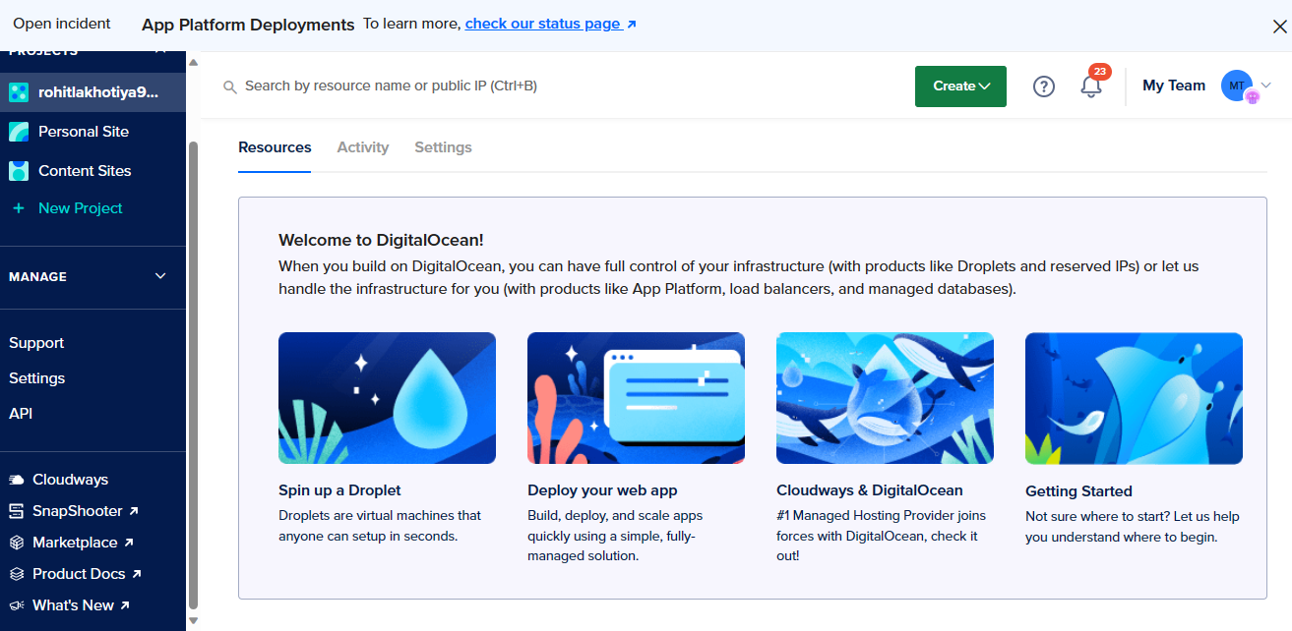1292x631 pixels.
Task: Collapse the PROJECTS section
Action: pos(160,48)
